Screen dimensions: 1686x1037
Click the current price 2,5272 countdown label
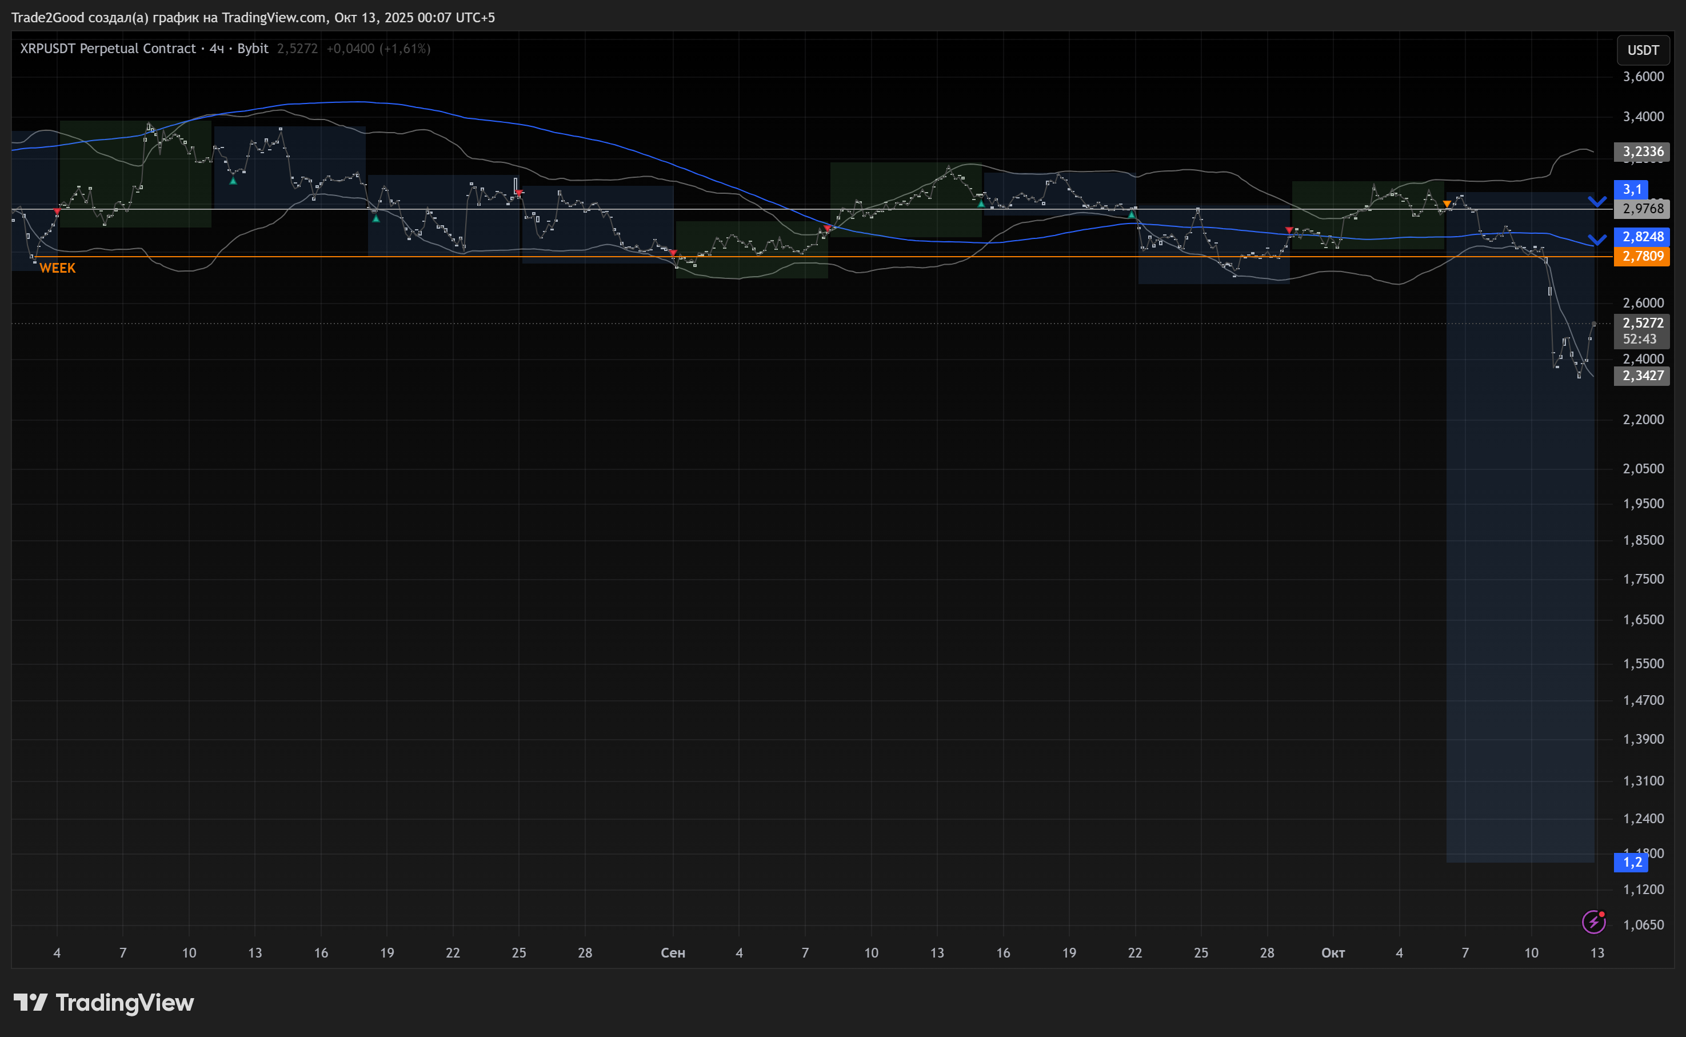coord(1641,330)
